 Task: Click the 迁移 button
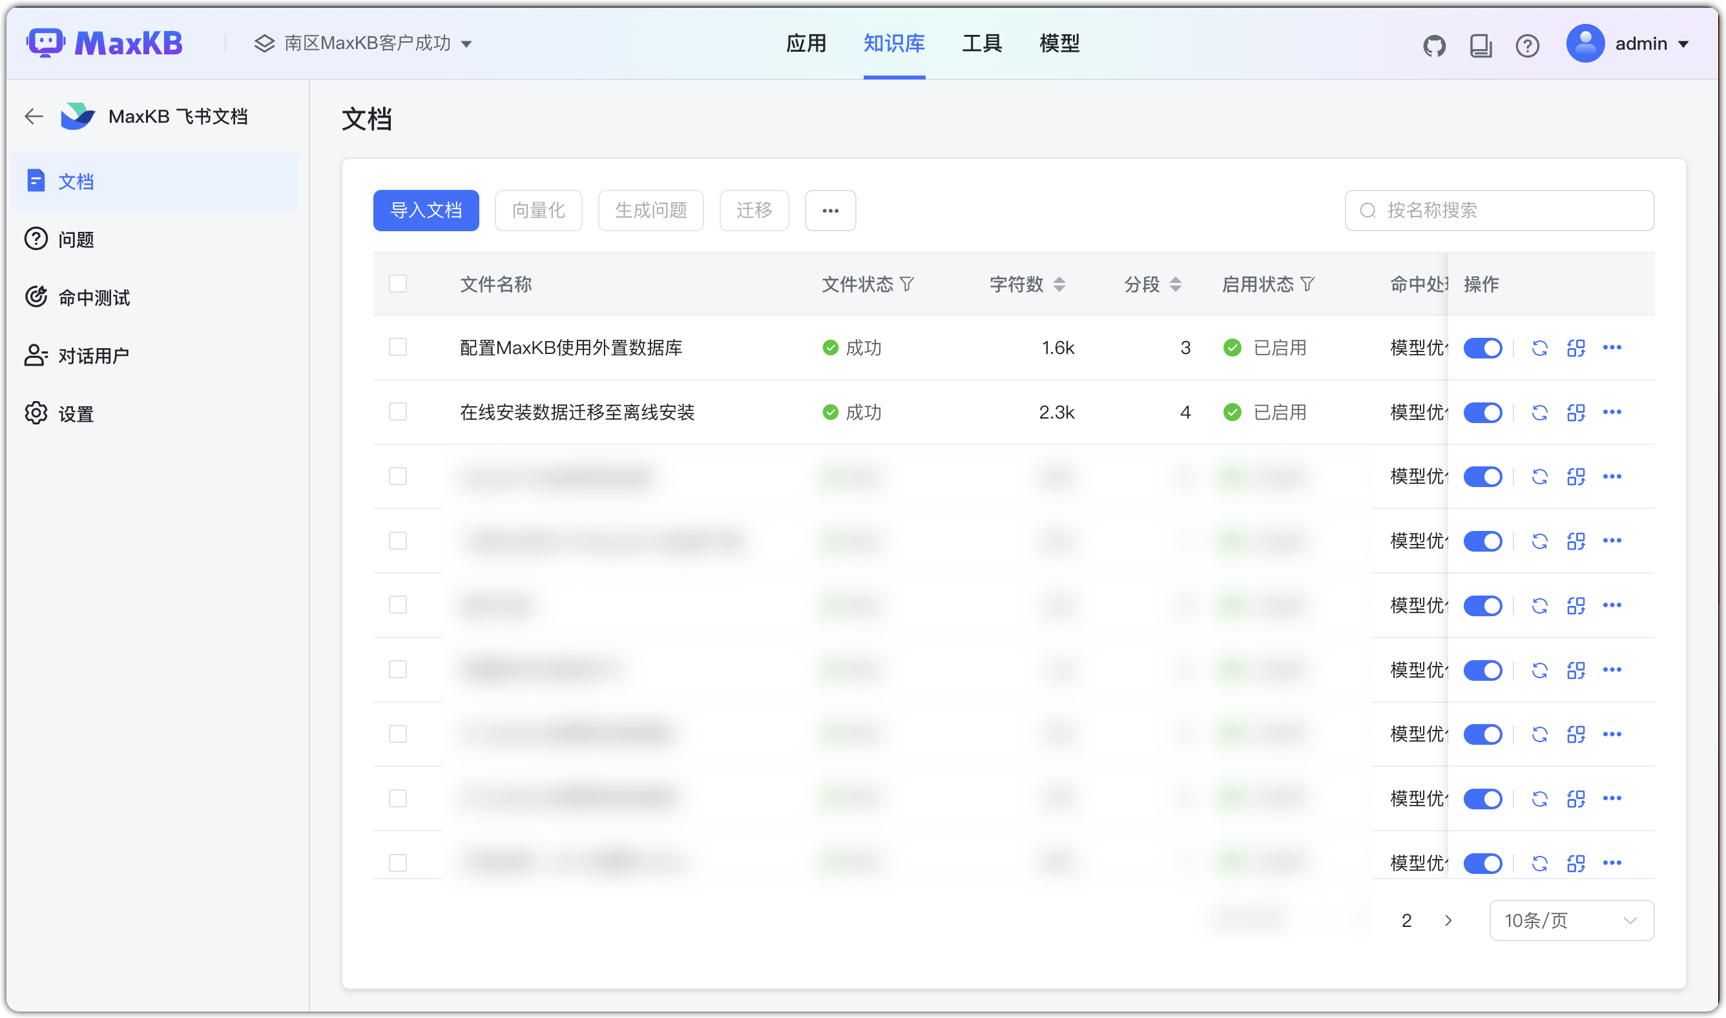[754, 211]
